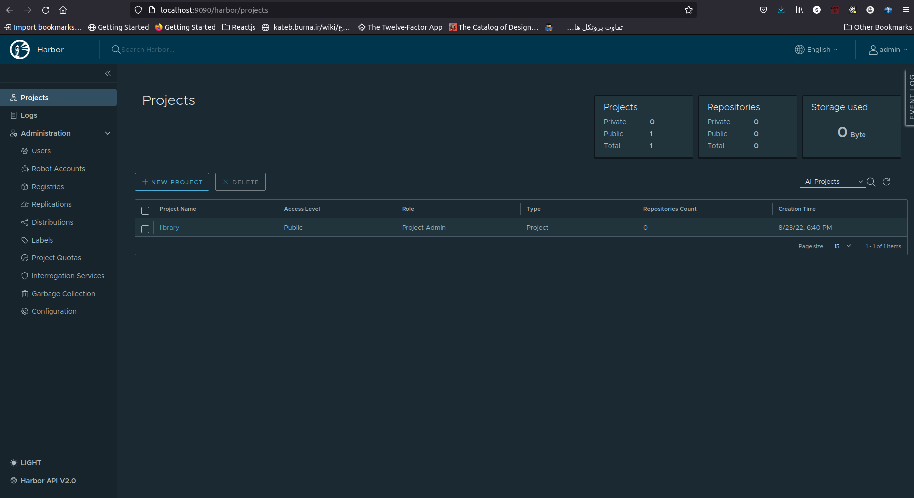Select all projects with header checkbox
Image resolution: width=914 pixels, height=498 pixels.
coord(145,211)
